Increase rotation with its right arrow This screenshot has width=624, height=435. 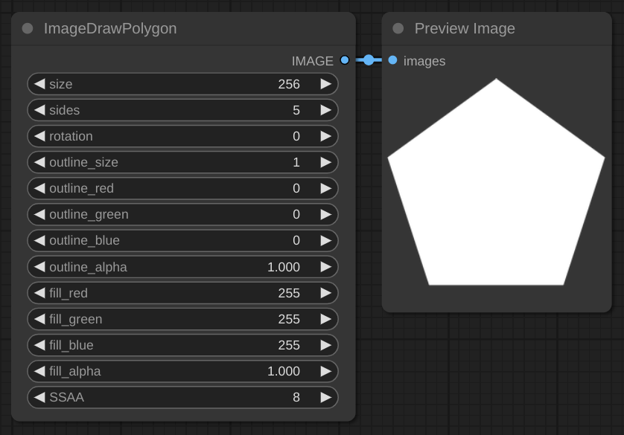(x=325, y=136)
